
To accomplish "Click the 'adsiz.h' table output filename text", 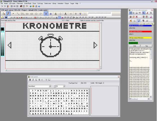I will point(131,34).
